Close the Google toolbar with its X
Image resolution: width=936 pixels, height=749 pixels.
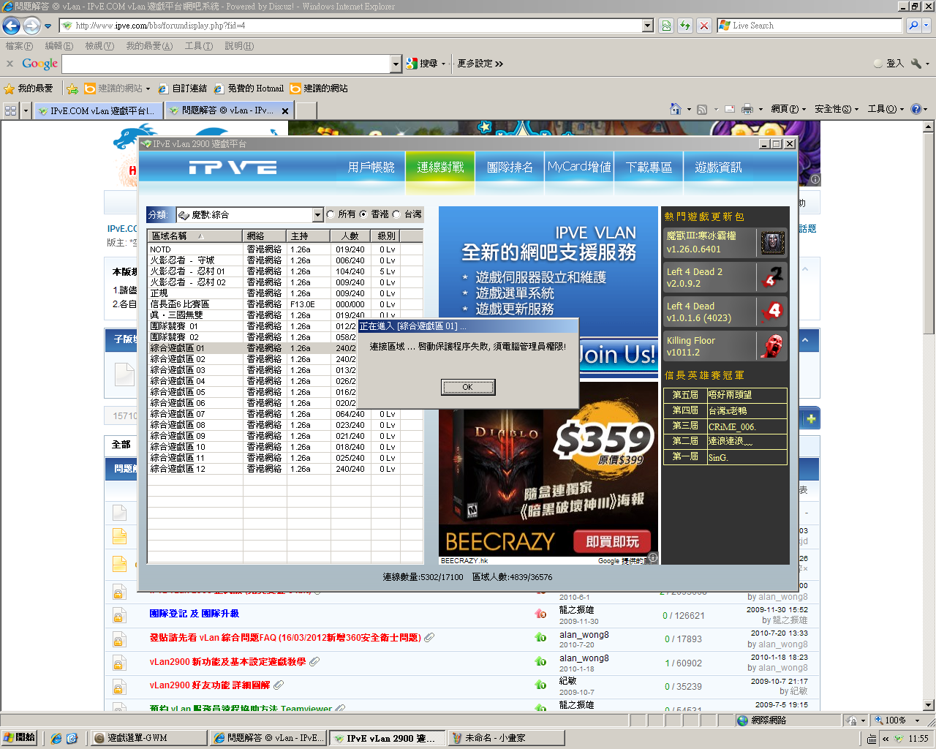pyautogui.click(x=10, y=64)
